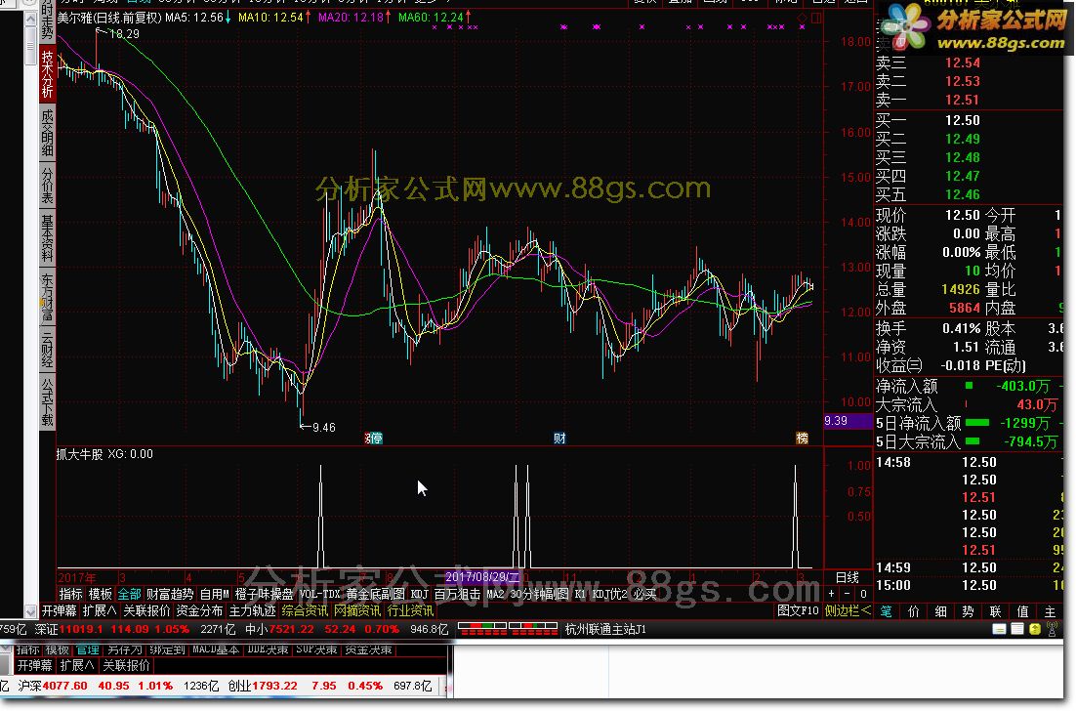Click the signal tower status bar icon
This screenshot has width=1076, height=711.
(1052, 629)
